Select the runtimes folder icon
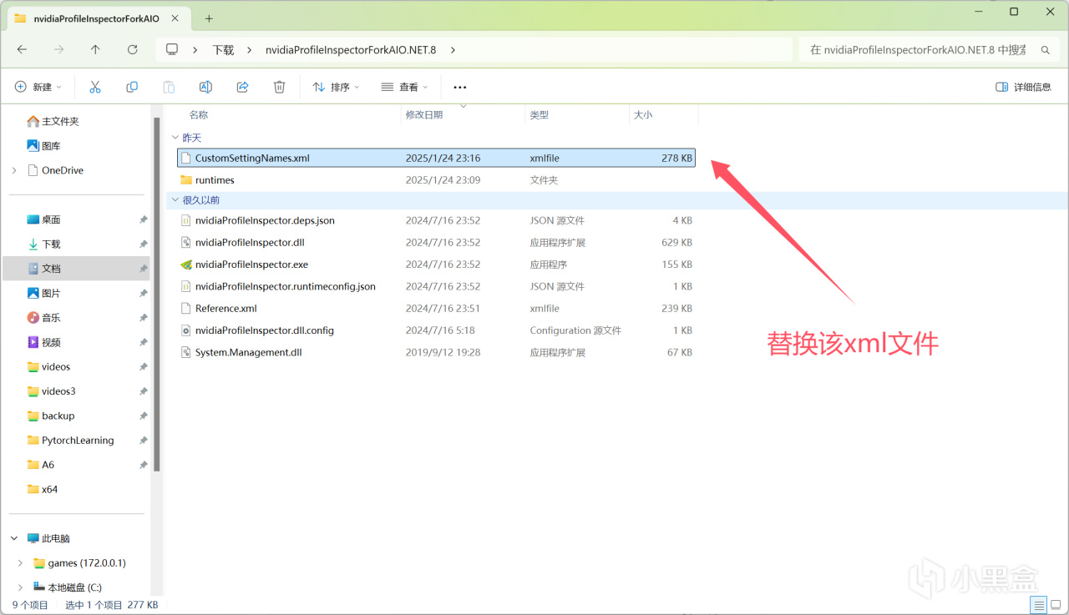 (186, 180)
